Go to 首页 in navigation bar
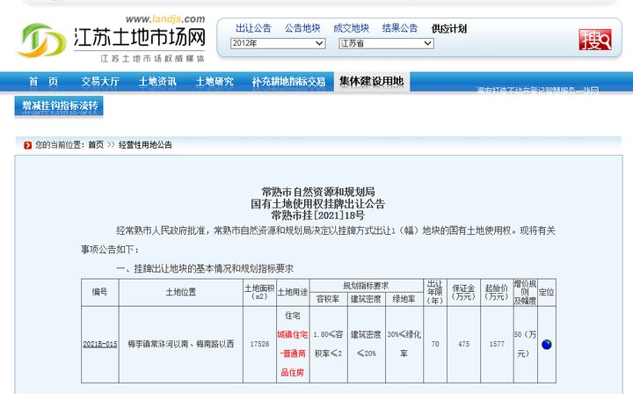This screenshot has height=394, width=633. pos(44,82)
